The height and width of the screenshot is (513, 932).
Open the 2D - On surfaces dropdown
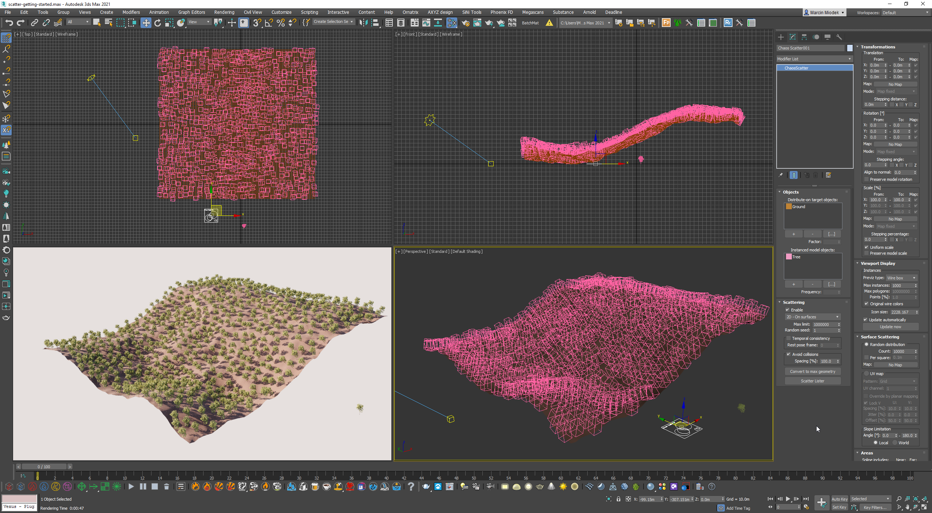pyautogui.click(x=812, y=317)
